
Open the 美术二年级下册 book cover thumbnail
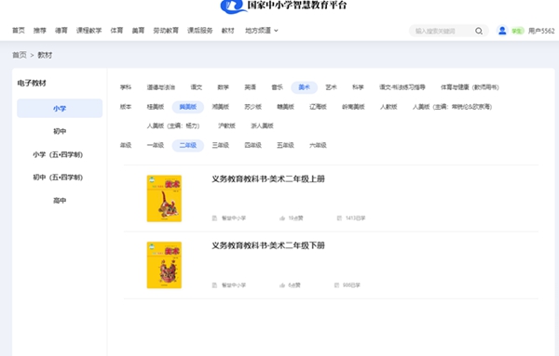pos(164,265)
